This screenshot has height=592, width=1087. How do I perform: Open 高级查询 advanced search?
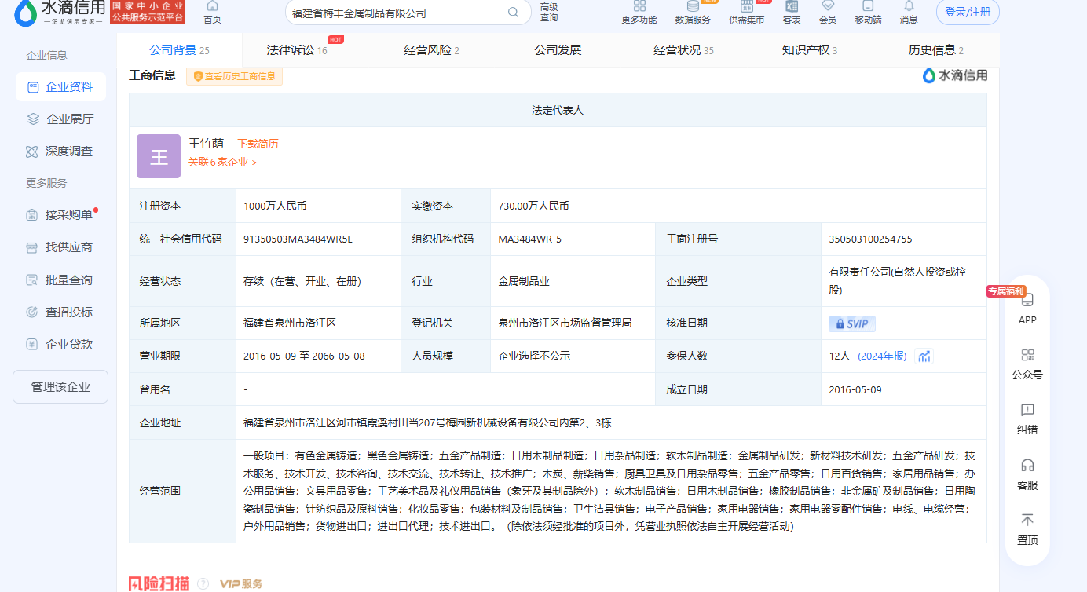pyautogui.click(x=549, y=12)
